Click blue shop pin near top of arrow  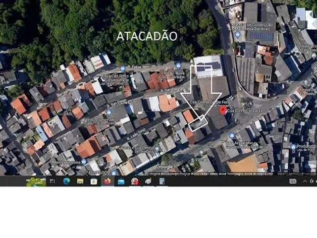178,65
